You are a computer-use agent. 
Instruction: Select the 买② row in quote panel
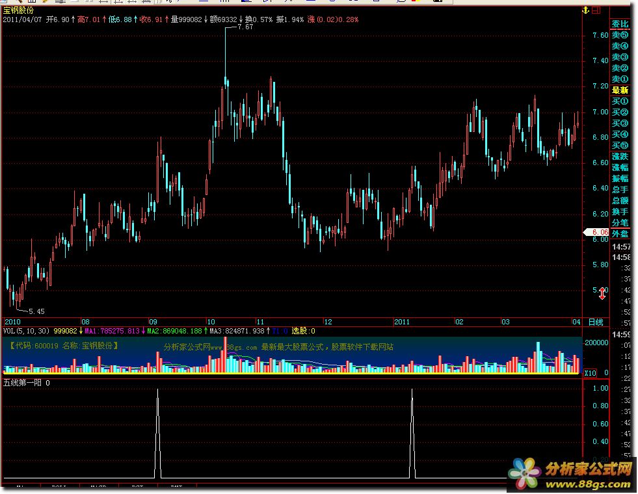pos(620,112)
